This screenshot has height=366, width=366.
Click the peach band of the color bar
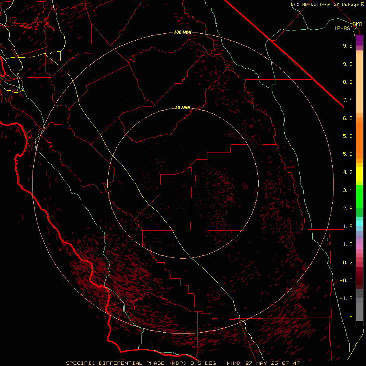(x=359, y=82)
